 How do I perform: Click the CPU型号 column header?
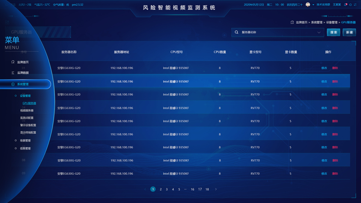coord(177,52)
